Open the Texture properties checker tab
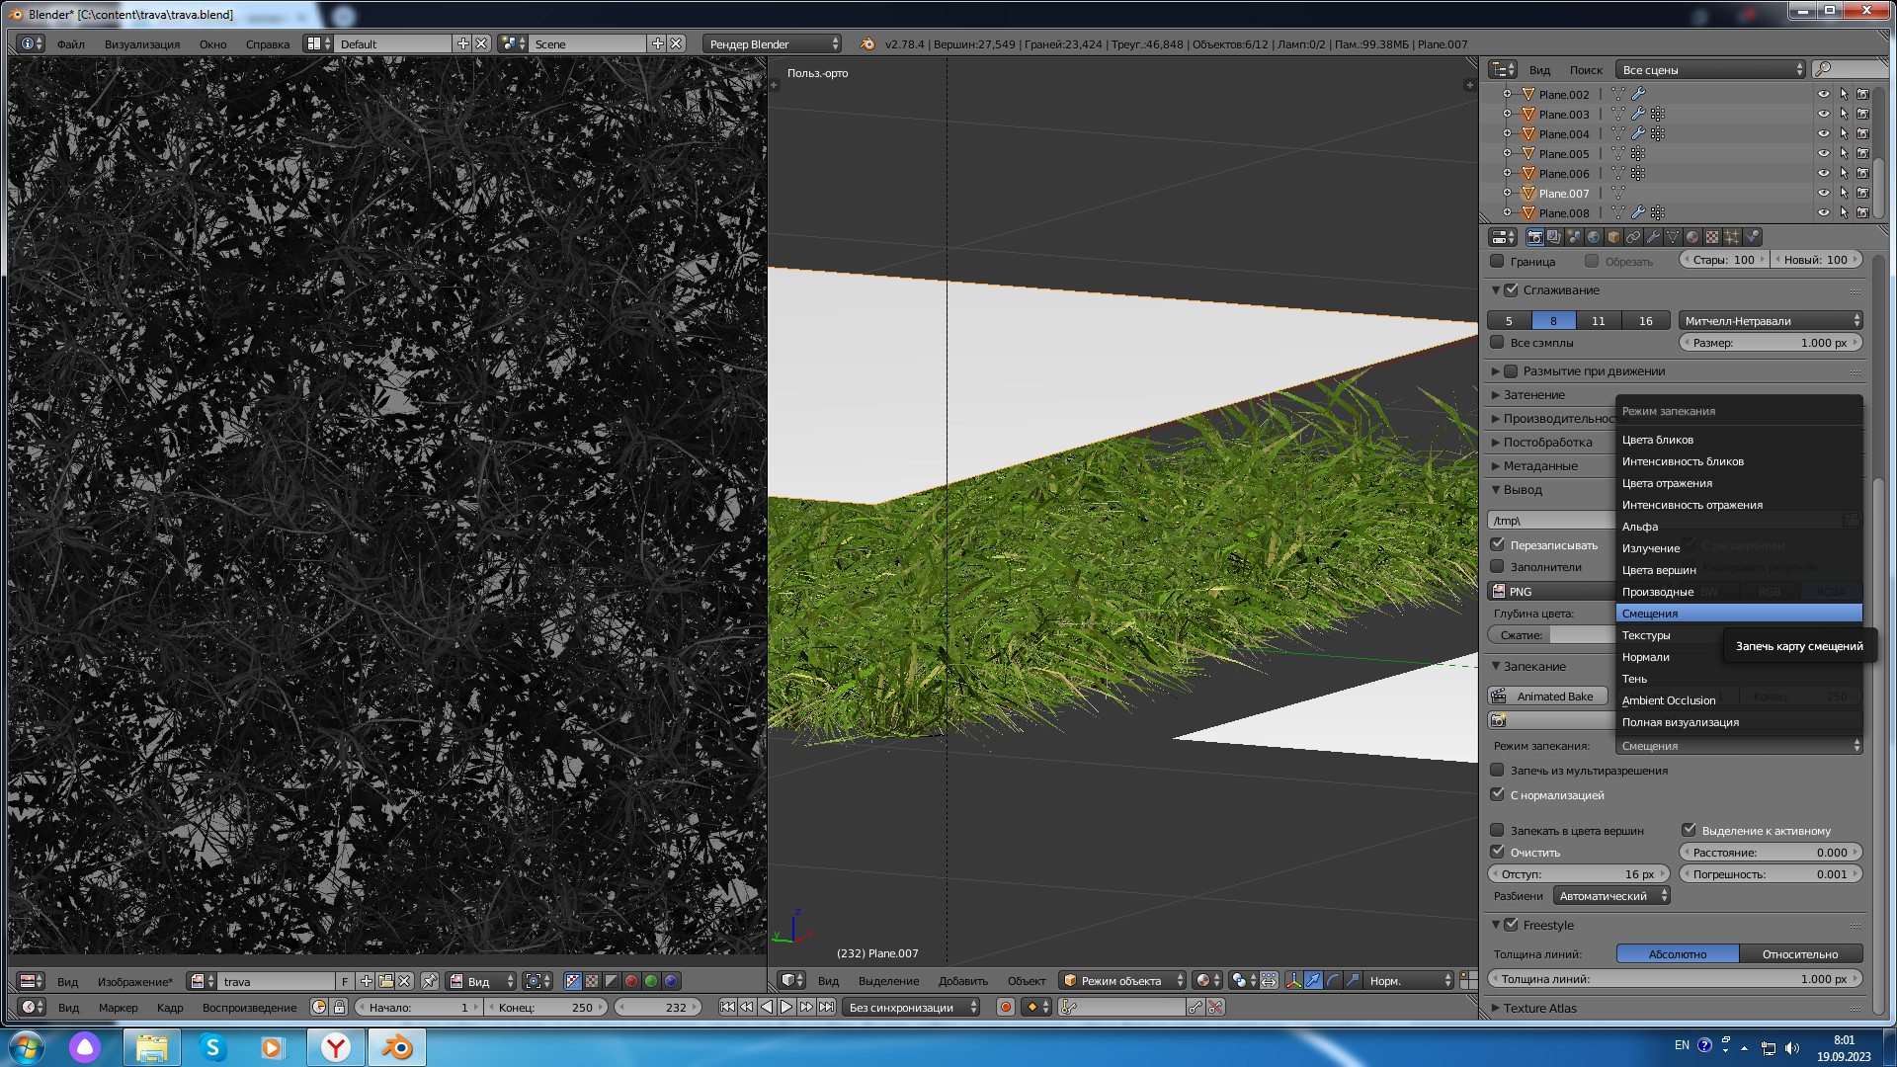This screenshot has width=1897, height=1067. (1712, 237)
